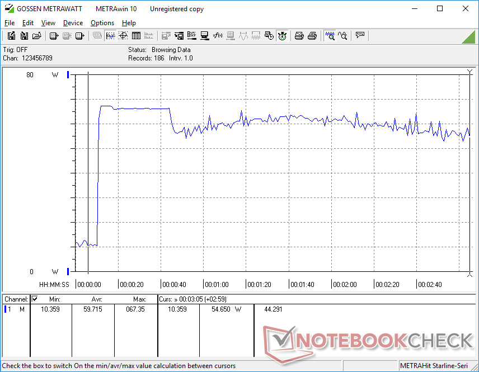
Task: Click the HH:MM:SS axis format label
Action: pos(54,284)
